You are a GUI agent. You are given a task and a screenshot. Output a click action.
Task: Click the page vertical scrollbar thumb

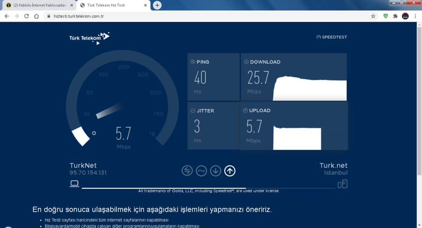click(419, 101)
